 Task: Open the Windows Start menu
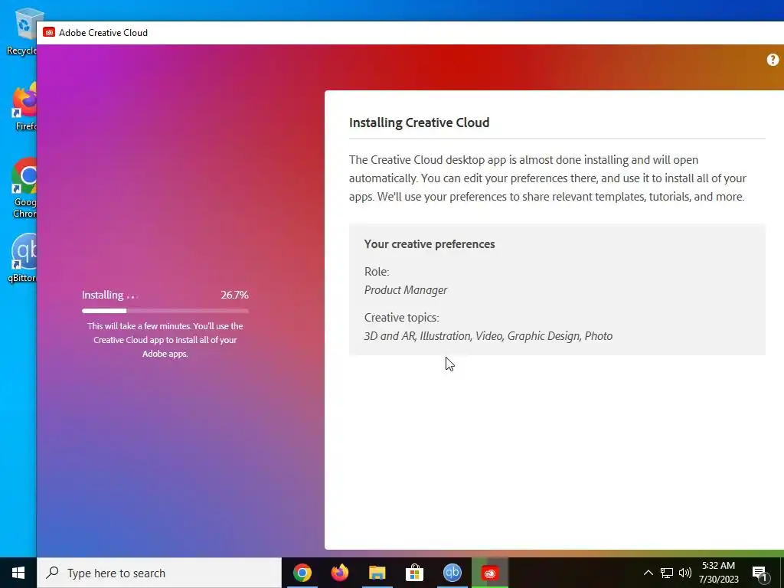18,573
